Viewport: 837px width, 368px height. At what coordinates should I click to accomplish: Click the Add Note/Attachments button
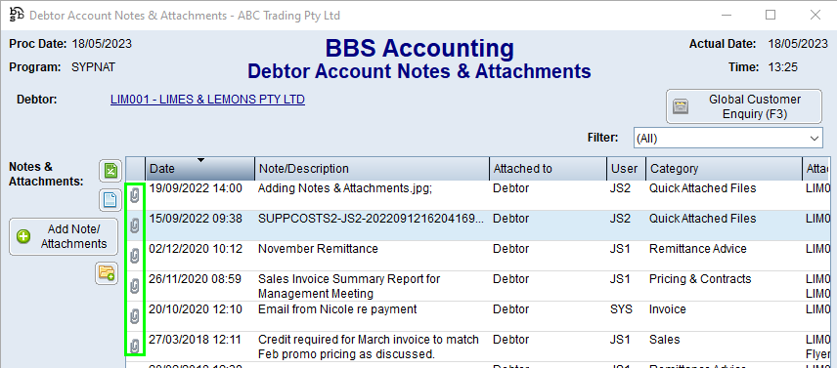pos(64,236)
